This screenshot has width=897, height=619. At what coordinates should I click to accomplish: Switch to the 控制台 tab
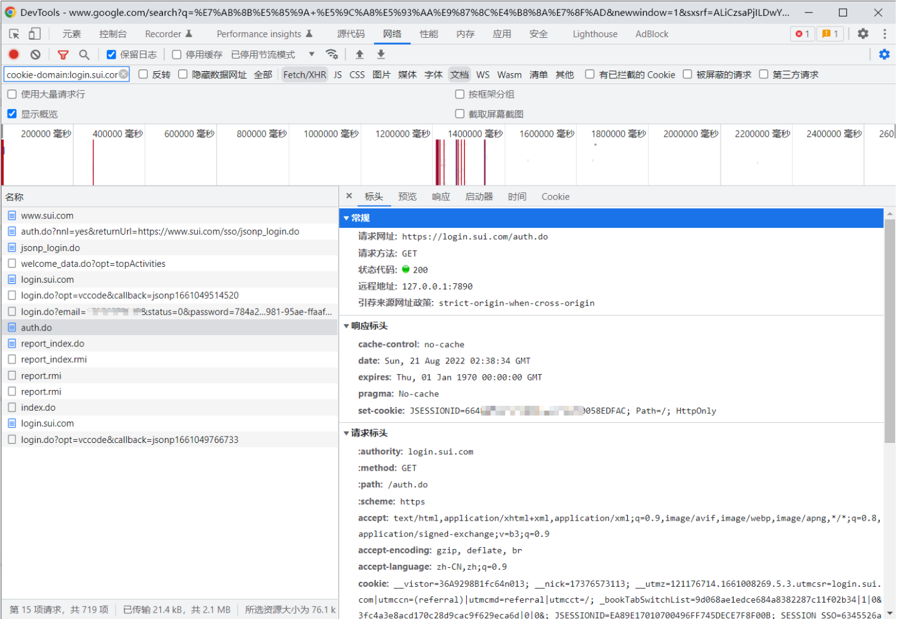point(112,34)
